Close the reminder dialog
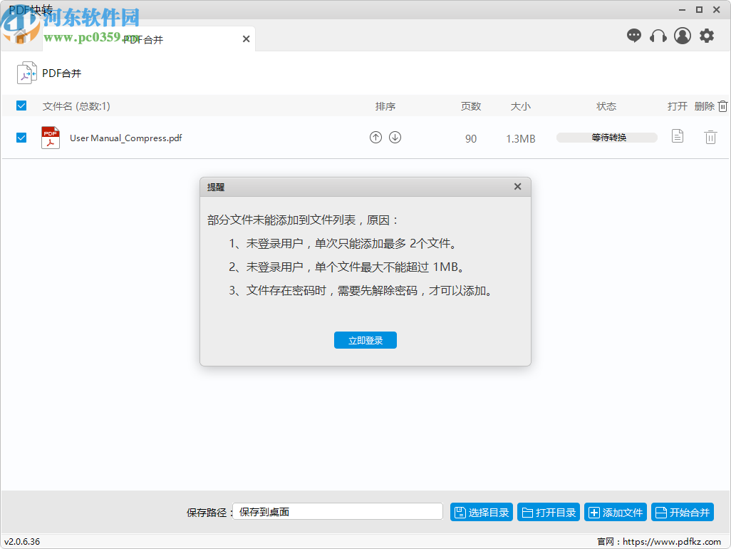Viewport: 731px width, 549px height. [517, 186]
